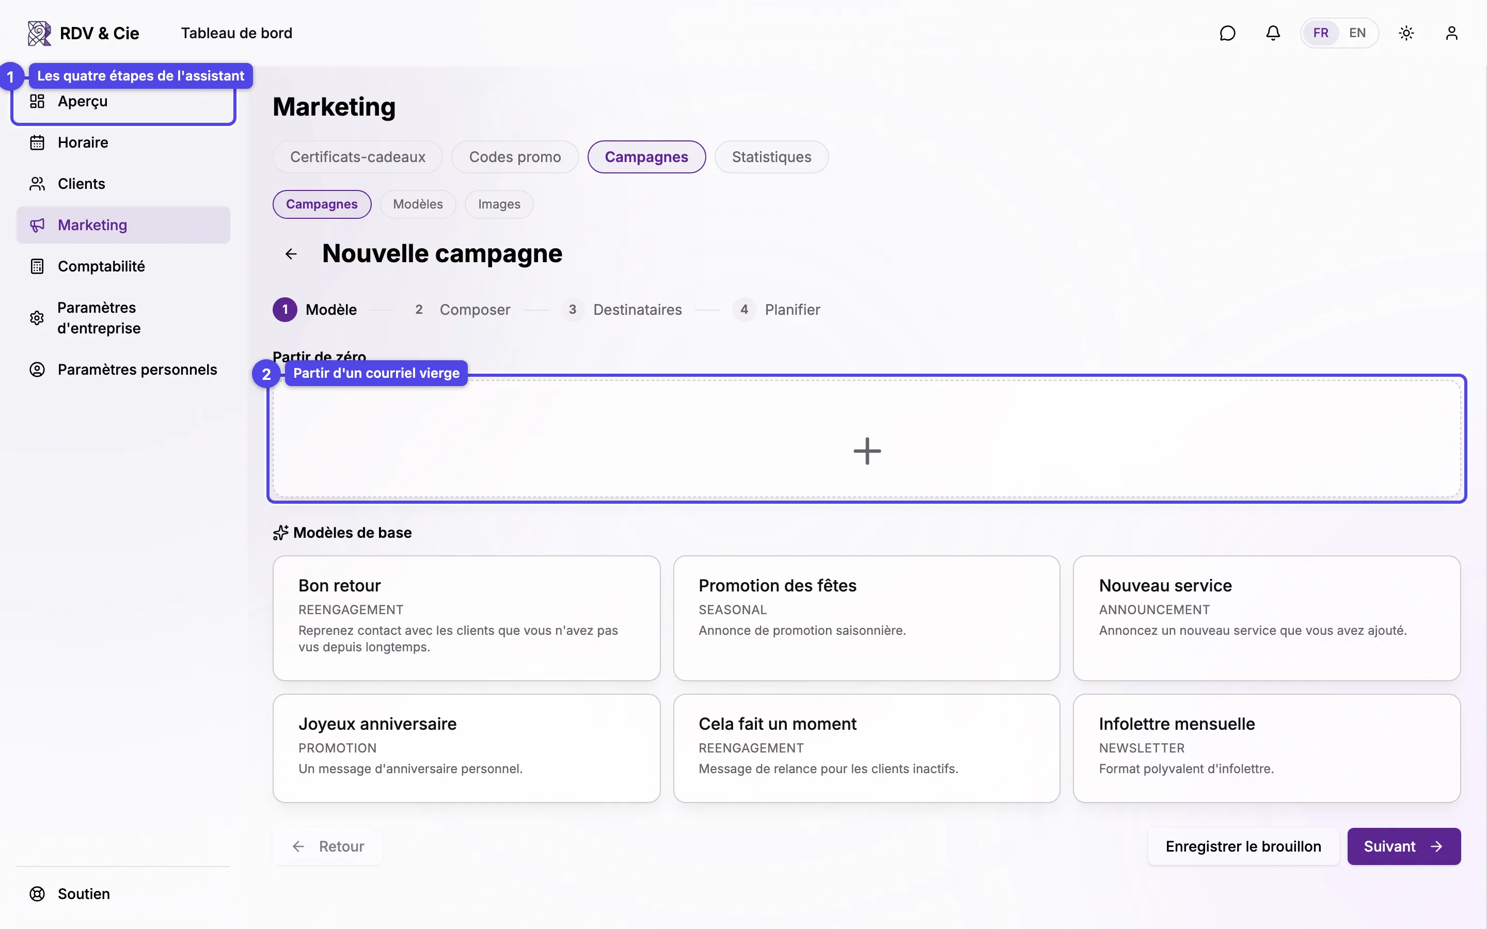
Task: Click the Soutien lifebuoy icon
Action: [37, 894]
